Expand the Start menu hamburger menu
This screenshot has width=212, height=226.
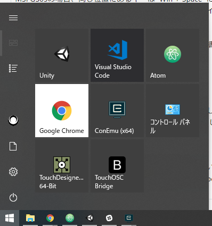pyautogui.click(x=13, y=18)
